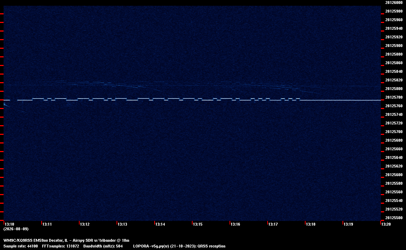406x250 pixels.
Task: Select the 28125780 frequency label
Action: [x=394, y=97]
